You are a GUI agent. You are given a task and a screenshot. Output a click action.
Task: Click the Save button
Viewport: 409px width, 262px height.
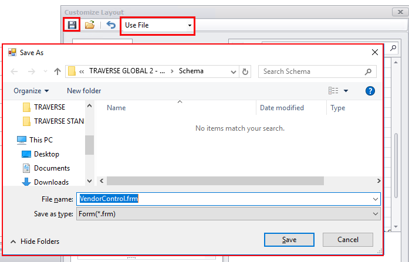(x=289, y=240)
